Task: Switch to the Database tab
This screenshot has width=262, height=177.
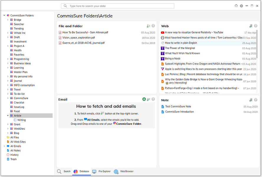Action: [x=81, y=171]
